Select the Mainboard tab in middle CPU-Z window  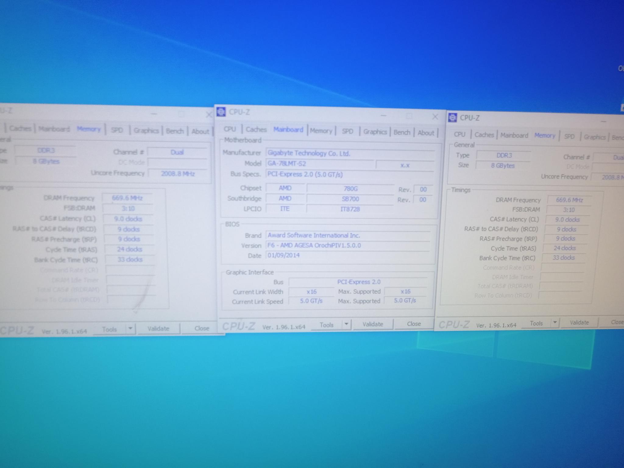click(288, 130)
